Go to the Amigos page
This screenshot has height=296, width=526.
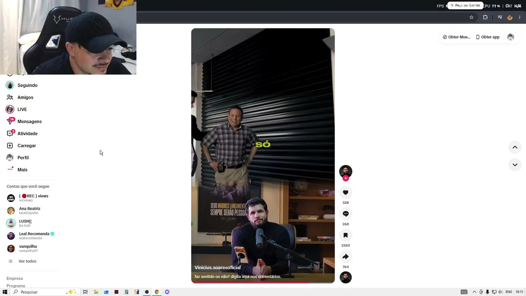pos(20,97)
